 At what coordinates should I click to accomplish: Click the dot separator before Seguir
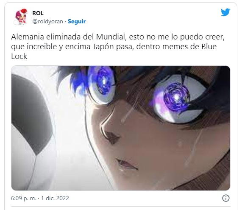[x=65, y=22]
